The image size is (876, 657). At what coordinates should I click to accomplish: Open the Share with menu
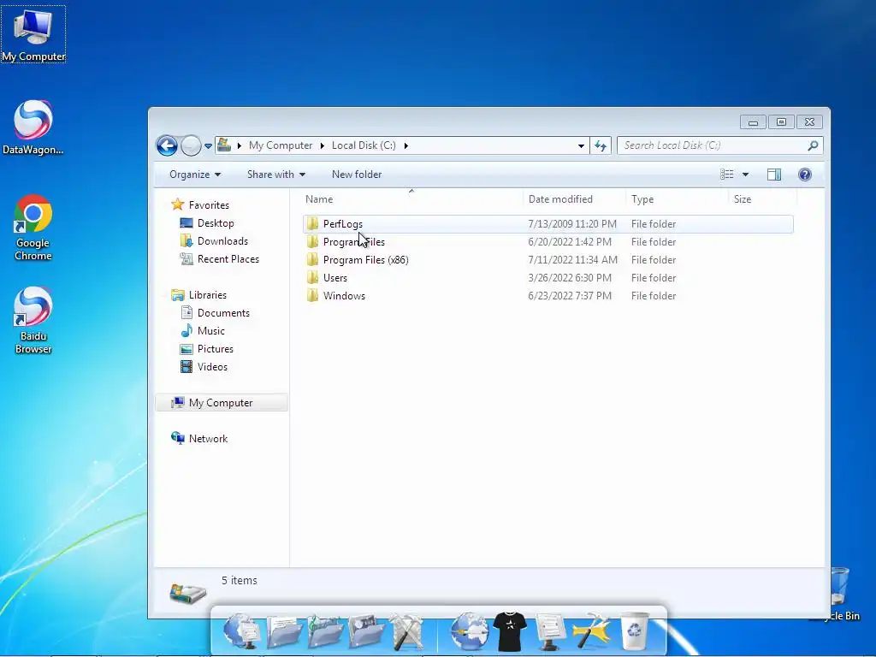tap(276, 175)
